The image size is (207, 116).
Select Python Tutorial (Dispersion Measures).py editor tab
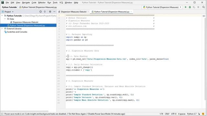112,12
